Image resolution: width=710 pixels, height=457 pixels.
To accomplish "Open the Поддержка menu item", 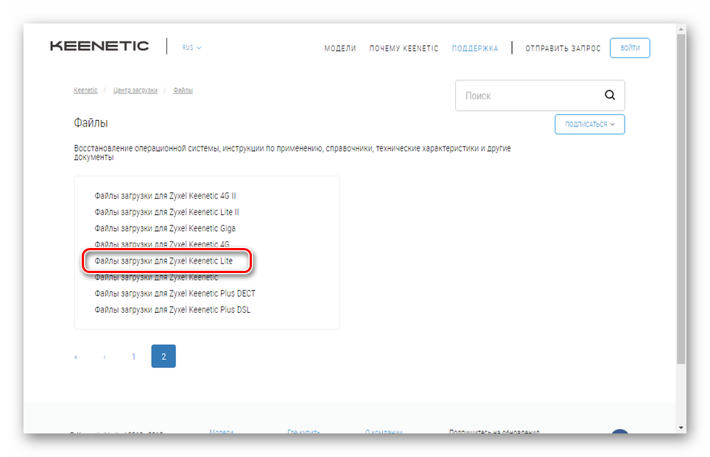I will [x=474, y=49].
